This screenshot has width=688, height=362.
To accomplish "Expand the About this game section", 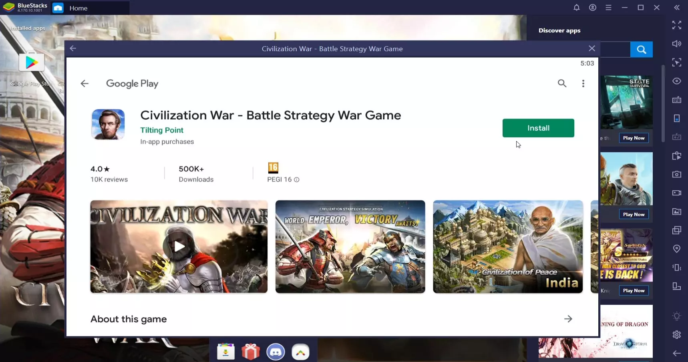I will [x=568, y=319].
